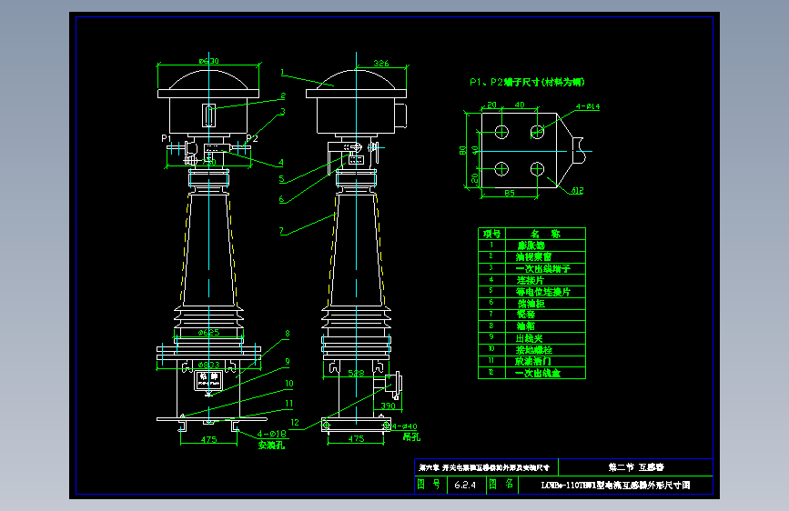Screen dimensions: 789x511
Task: Select the 4-ø40 lifting hole note
Action: 404,426
